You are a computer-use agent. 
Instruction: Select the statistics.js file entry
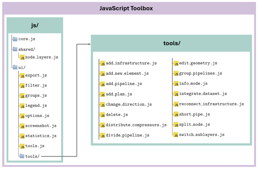[41, 136]
